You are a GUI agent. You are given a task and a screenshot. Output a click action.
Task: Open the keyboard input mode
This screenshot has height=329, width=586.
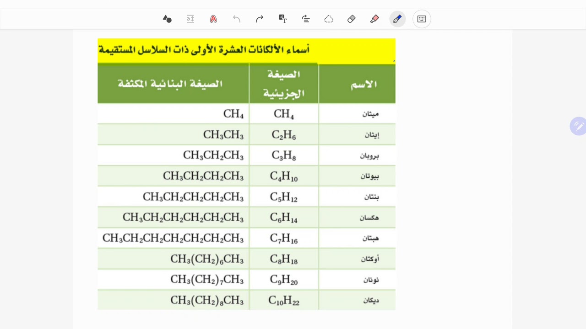[x=422, y=19]
